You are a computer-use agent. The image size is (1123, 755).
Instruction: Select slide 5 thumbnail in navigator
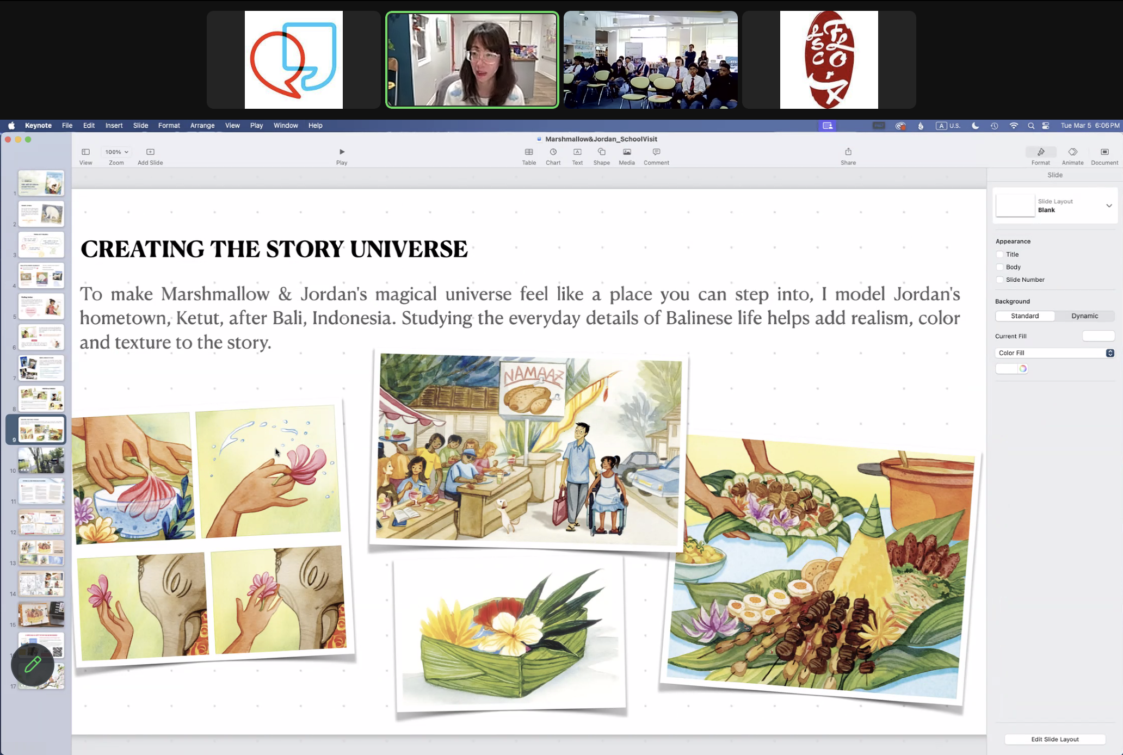tap(41, 307)
